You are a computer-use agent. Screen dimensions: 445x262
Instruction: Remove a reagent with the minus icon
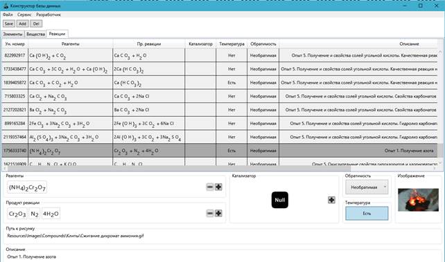point(210,187)
